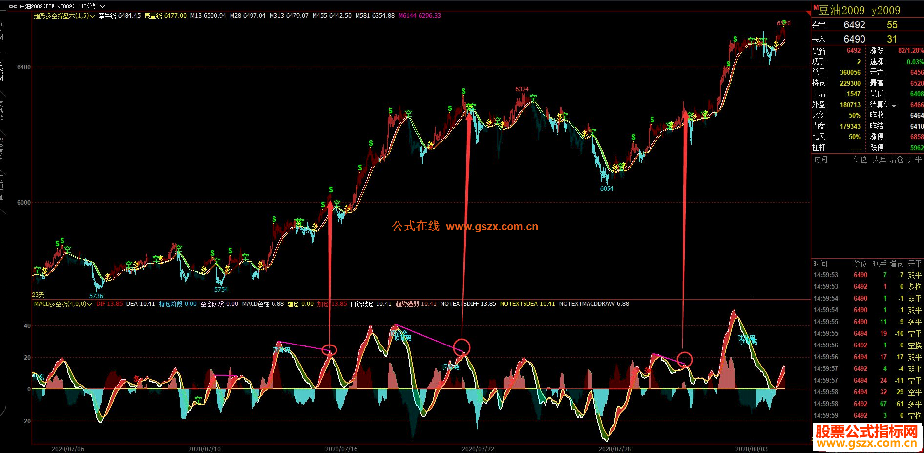Click the 5736 low price label
Screen dimensions: 924x453
click(x=96, y=296)
